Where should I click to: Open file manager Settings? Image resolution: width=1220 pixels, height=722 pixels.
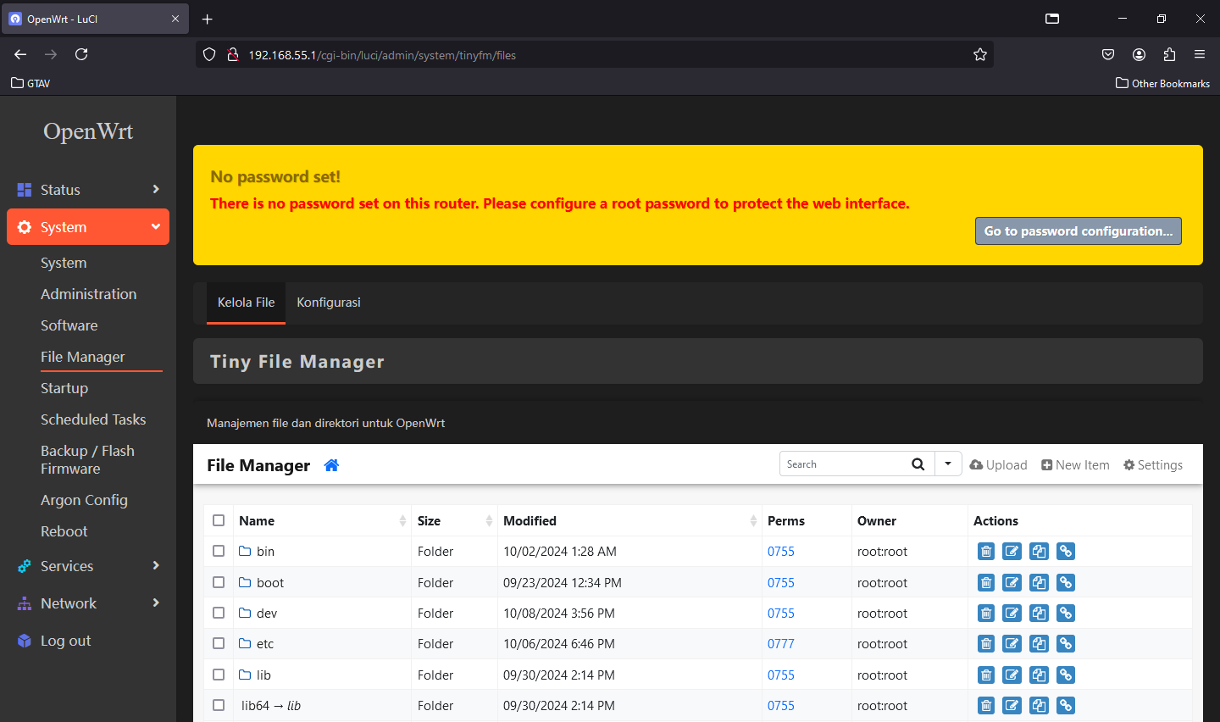pos(1153,465)
